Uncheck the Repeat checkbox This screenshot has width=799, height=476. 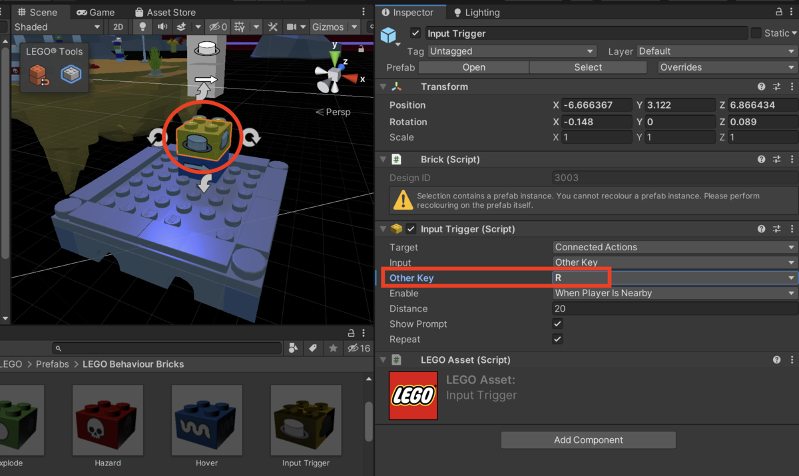[x=558, y=339]
